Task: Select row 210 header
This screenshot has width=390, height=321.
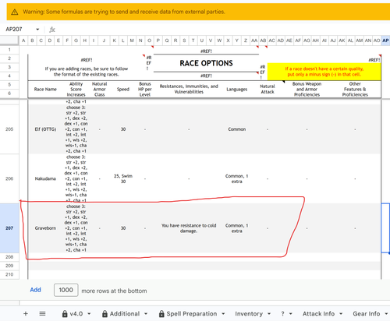Action: pyautogui.click(x=9, y=274)
